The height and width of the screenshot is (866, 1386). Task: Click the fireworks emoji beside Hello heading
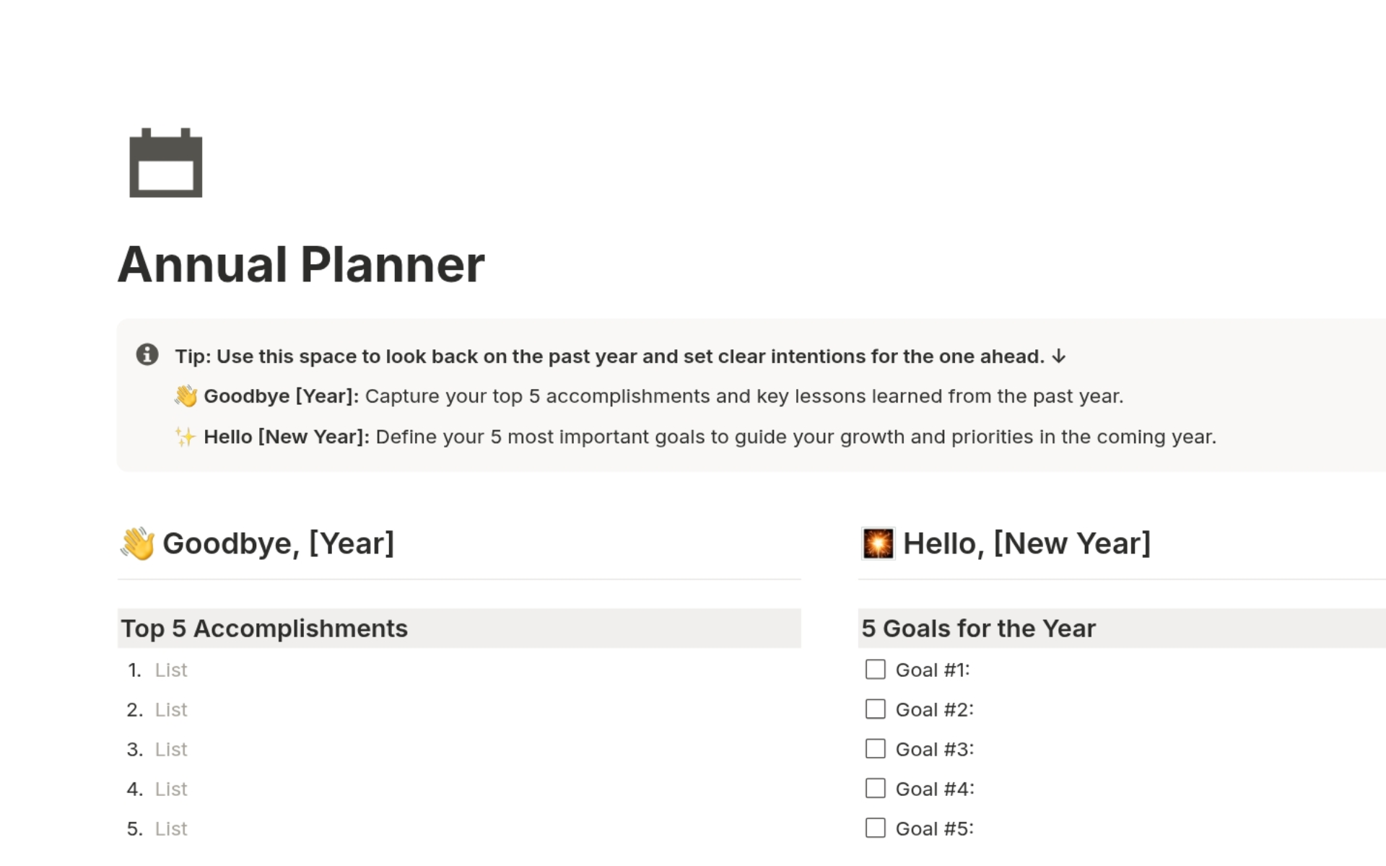point(876,543)
